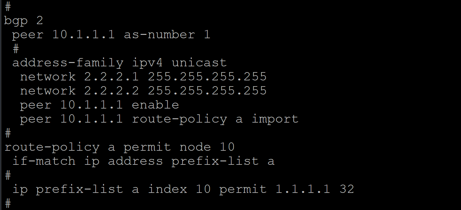Click the mask length "32"

tap(347, 189)
